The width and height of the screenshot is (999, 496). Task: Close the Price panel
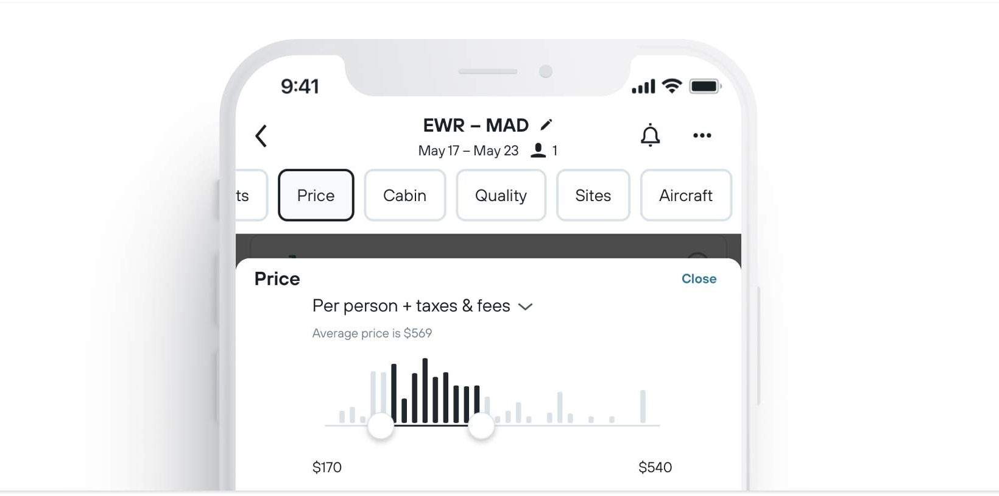click(x=699, y=278)
